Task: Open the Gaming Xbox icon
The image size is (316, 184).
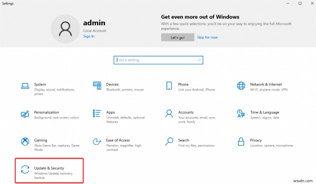Action: [x=25, y=141]
